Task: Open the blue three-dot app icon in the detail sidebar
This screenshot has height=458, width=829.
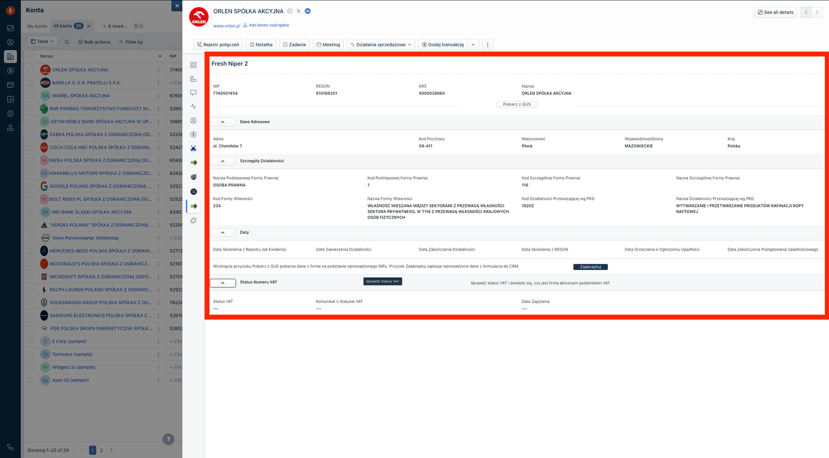Action: click(x=193, y=149)
